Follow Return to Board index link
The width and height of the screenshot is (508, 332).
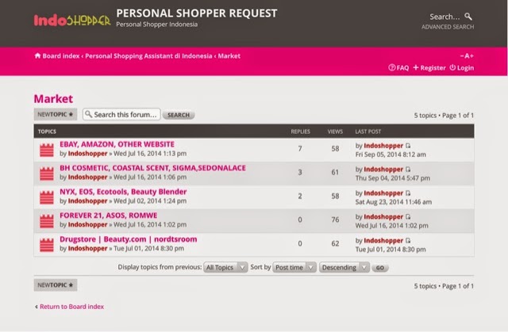(71, 307)
